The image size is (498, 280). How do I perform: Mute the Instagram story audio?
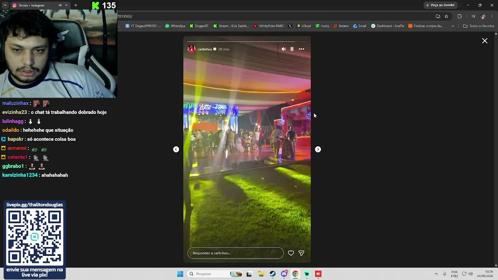pos(284,49)
